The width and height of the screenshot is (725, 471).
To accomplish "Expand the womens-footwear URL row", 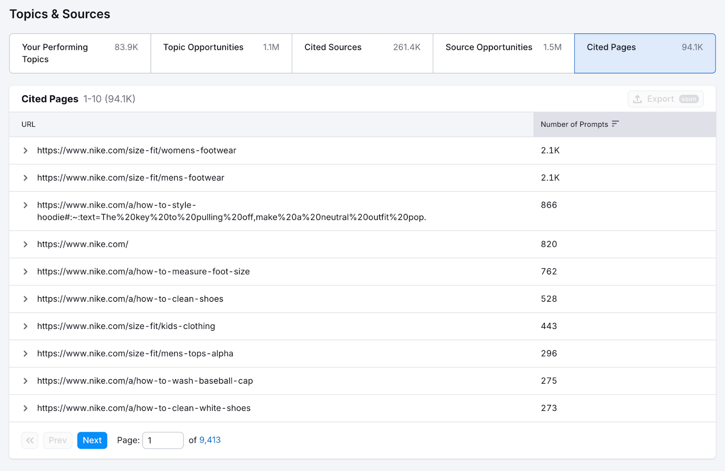I will point(25,151).
